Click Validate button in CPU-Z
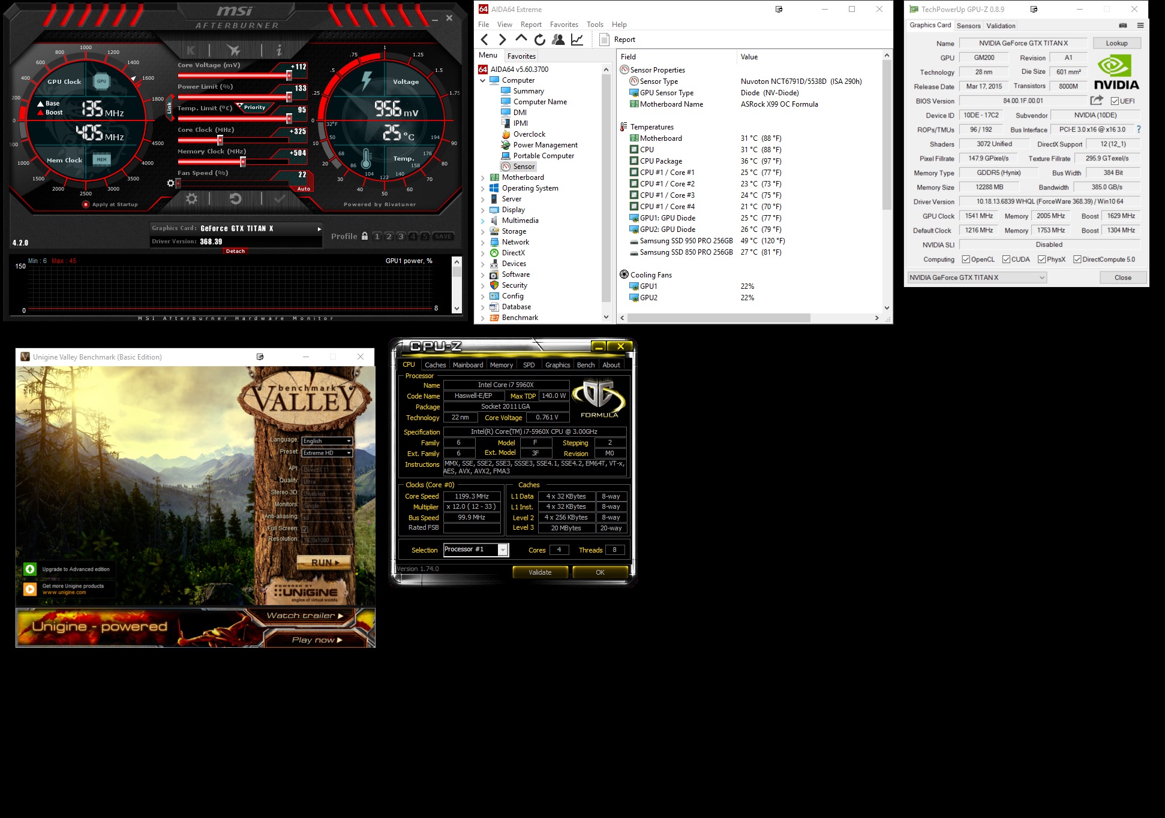The height and width of the screenshot is (818, 1165). (540, 572)
